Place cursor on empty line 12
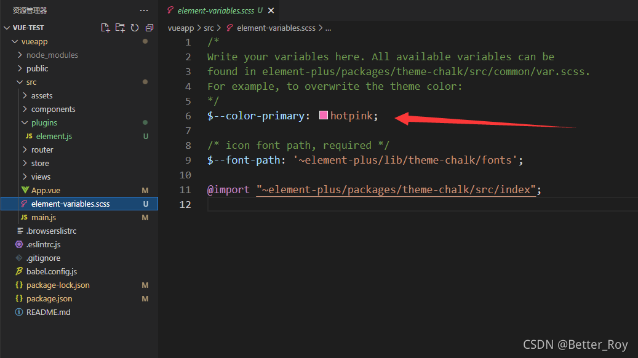 (x=422, y=204)
